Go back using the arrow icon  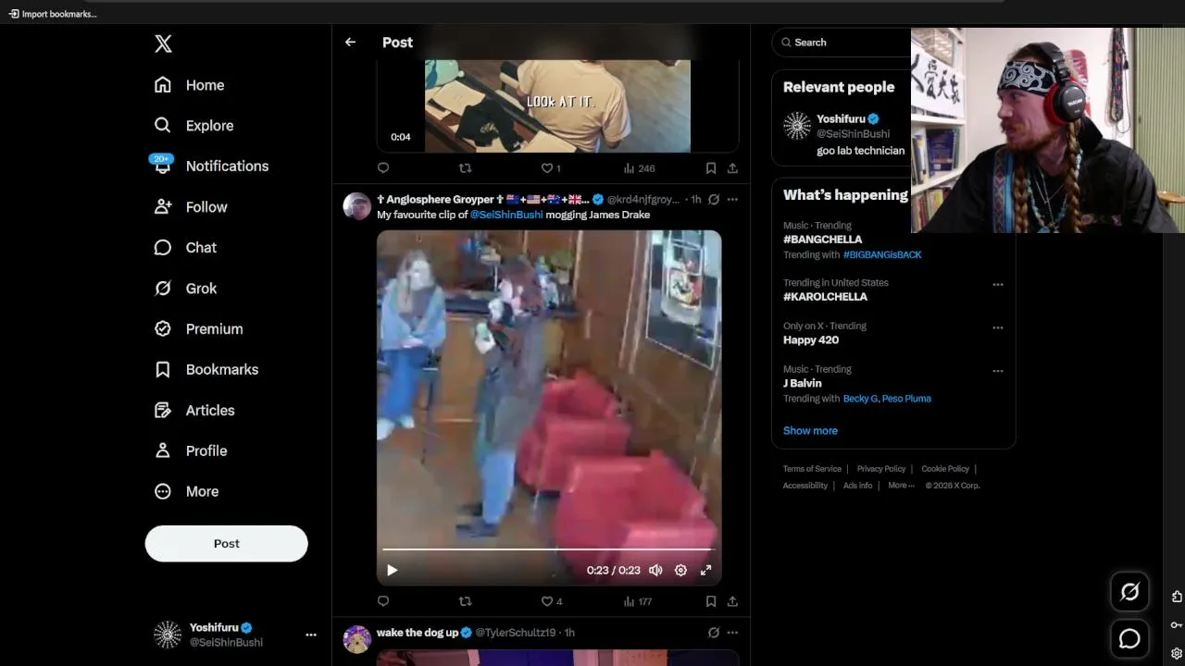tap(350, 43)
